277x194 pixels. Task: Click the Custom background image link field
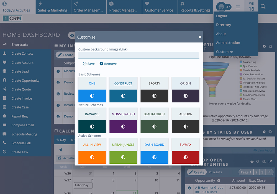(x=139, y=55)
